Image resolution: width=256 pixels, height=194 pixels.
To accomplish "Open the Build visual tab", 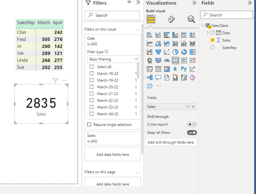I will coord(151,19).
